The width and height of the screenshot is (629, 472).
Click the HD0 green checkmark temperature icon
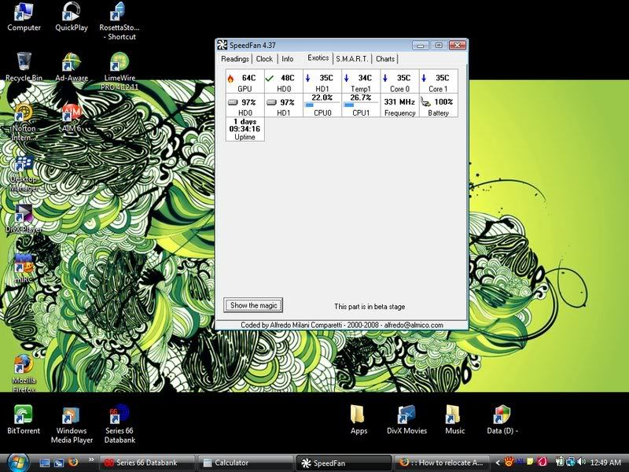[270, 78]
